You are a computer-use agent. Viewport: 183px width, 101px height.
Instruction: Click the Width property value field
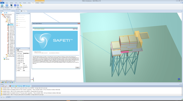(x=26, y=71)
